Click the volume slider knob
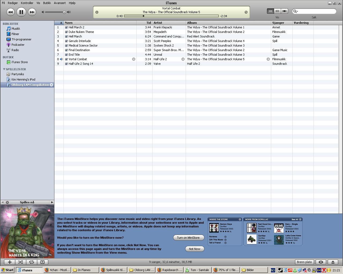343x274 pixels. pos(64,12)
